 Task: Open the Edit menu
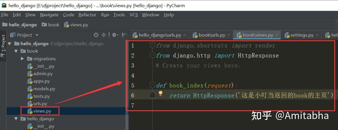17,15
